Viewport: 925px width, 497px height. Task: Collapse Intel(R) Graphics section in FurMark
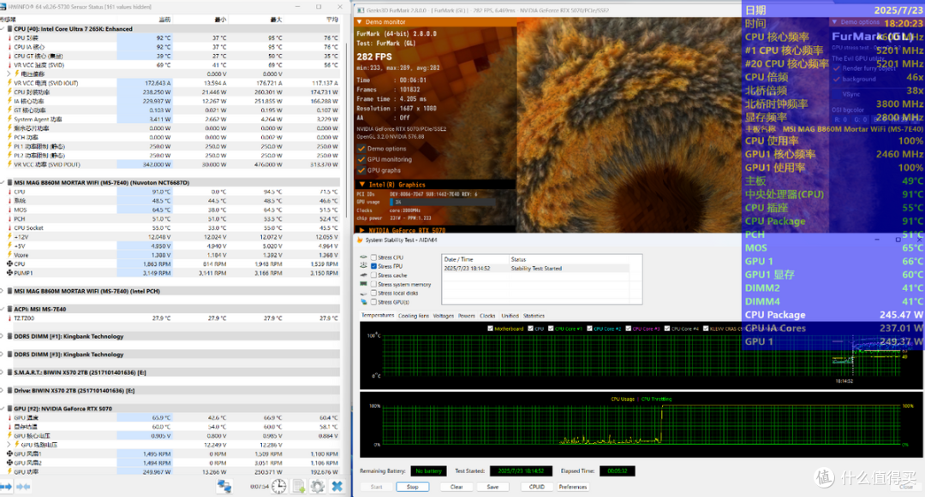[361, 184]
